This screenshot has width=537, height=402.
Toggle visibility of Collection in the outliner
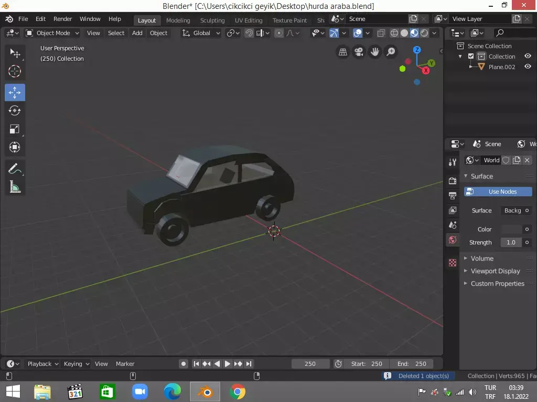(x=528, y=57)
